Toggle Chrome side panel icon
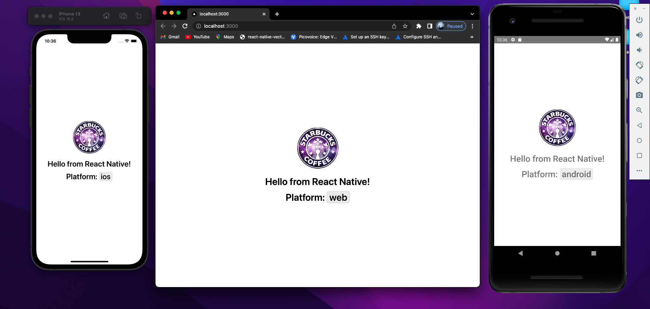Screen dimensions: 650x309 click(x=429, y=26)
